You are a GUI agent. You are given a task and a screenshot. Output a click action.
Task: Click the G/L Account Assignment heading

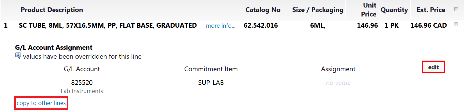coord(54,47)
